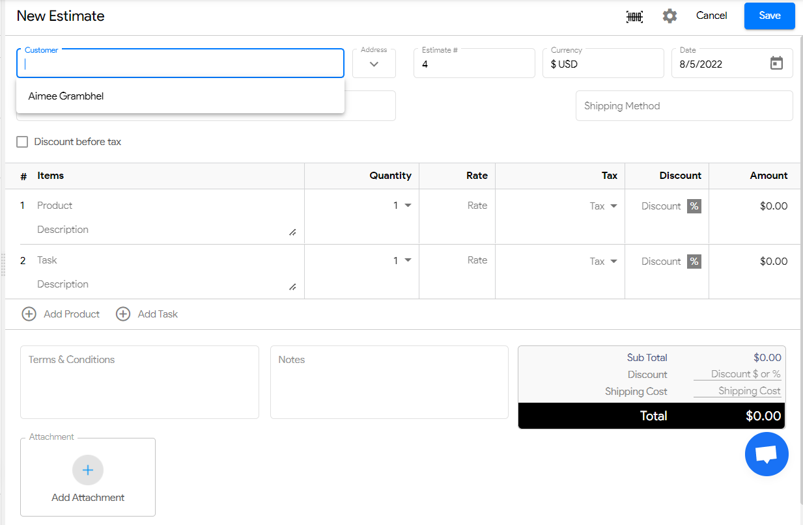Click the Items column header
Viewport: 803px width, 525px height.
point(51,176)
